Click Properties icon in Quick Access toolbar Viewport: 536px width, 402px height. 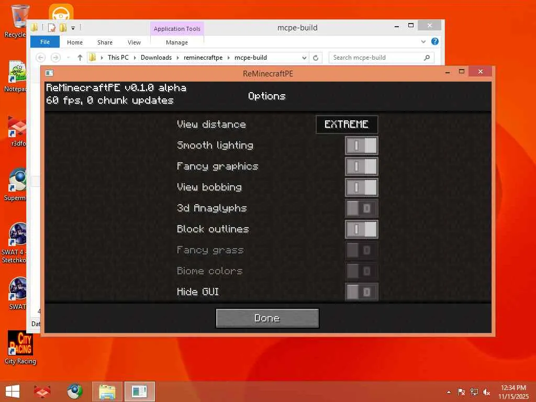click(52, 28)
